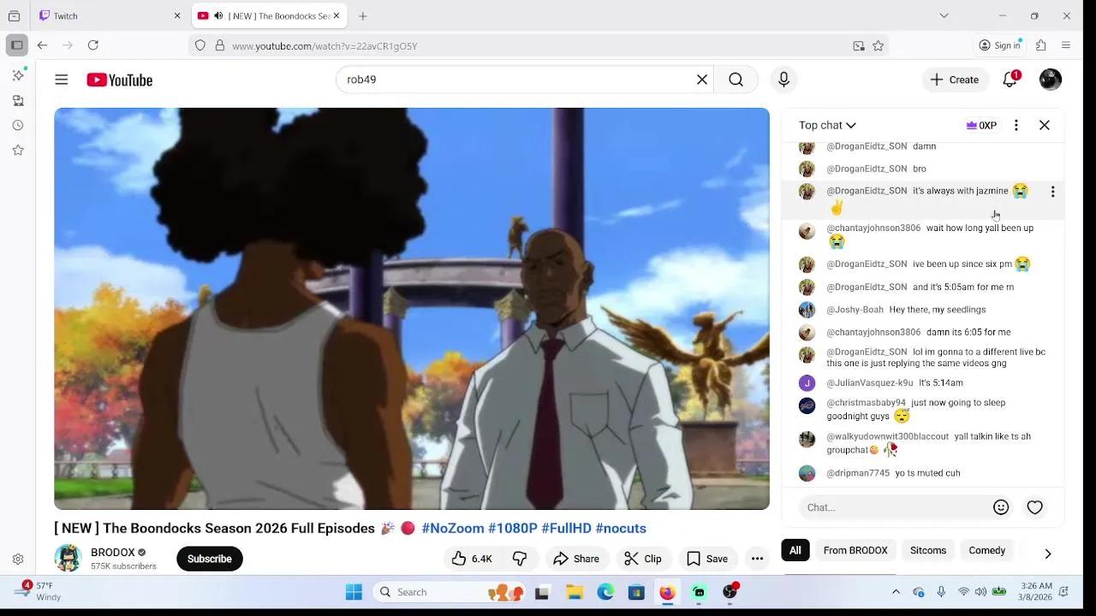1096x616 pixels.
Task: Open picture-in-picture icon in address bar
Action: pos(859,46)
